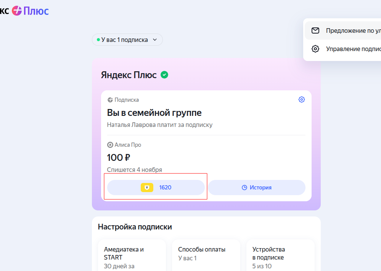The height and width of the screenshot is (271, 381).
Task: Open the "Амедиатека и START" tile
Action: coord(132,255)
